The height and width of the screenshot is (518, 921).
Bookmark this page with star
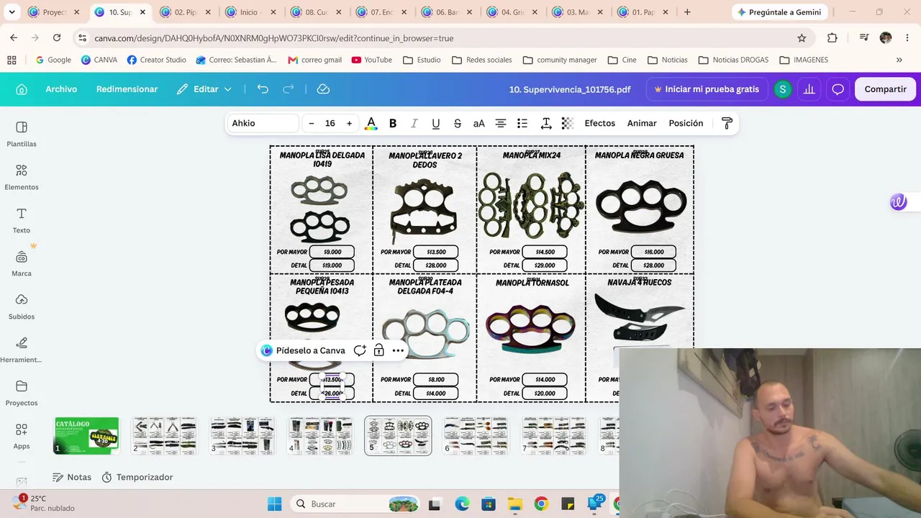(x=802, y=38)
